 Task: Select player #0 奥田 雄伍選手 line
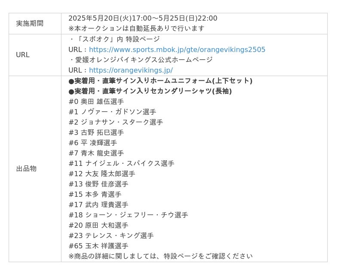pos(96,101)
